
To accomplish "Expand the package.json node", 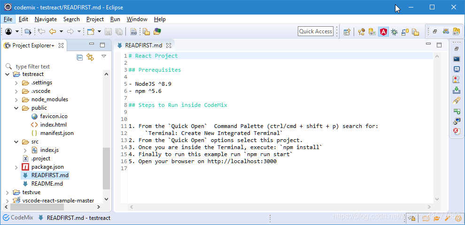I will pos(16,167).
